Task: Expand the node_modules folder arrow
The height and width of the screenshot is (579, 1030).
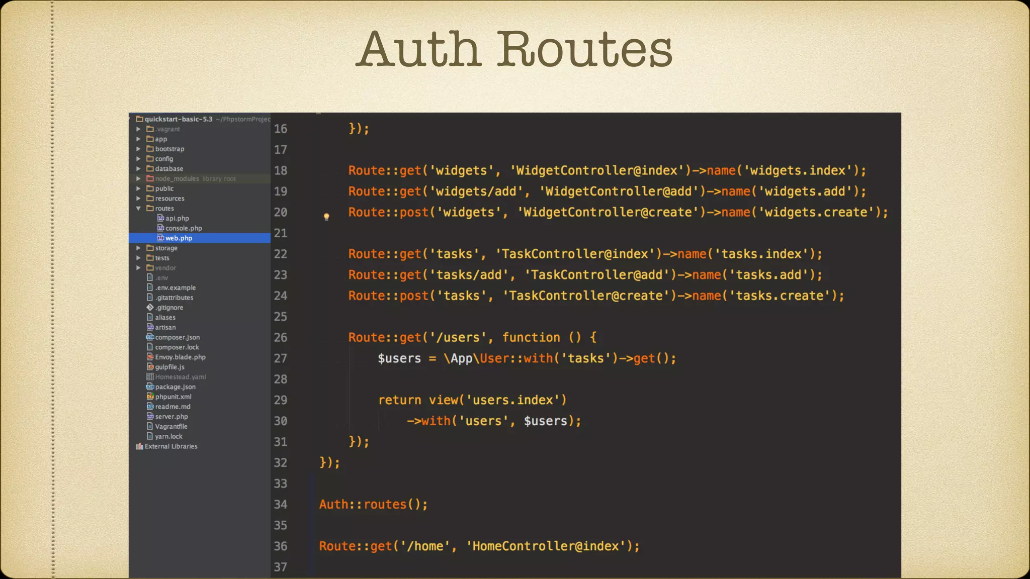Action: pos(138,178)
